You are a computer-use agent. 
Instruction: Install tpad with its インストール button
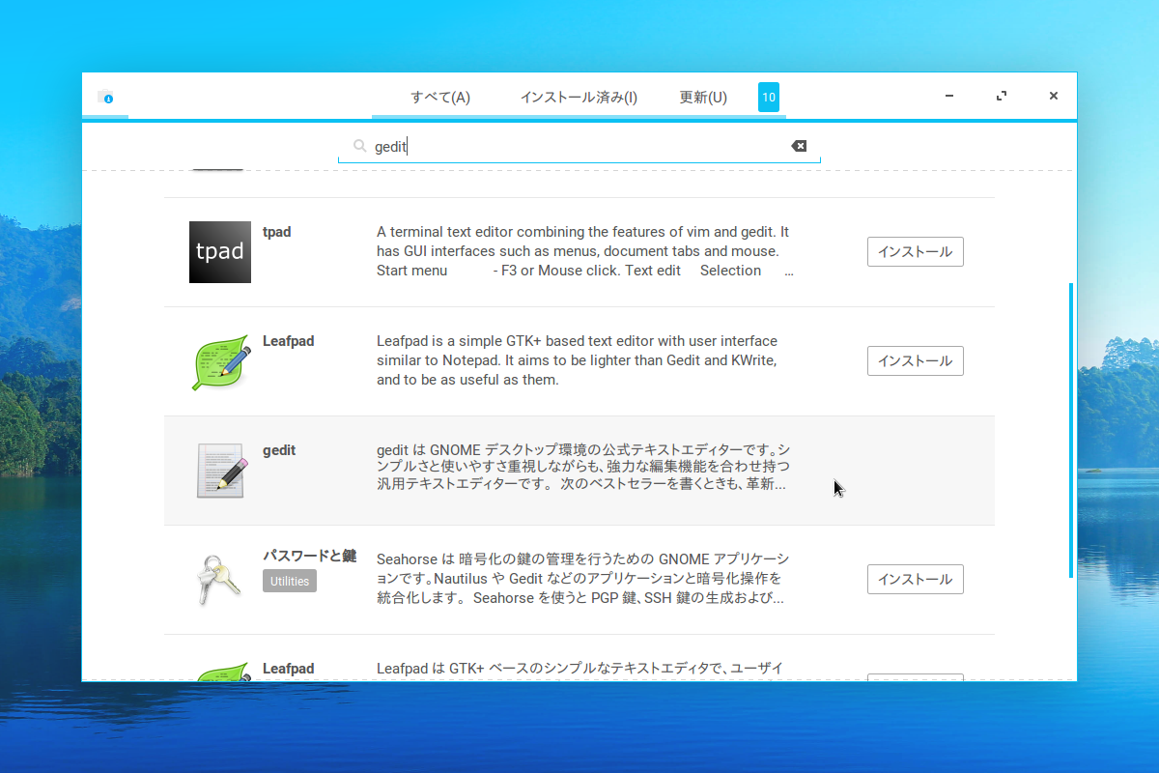click(915, 252)
